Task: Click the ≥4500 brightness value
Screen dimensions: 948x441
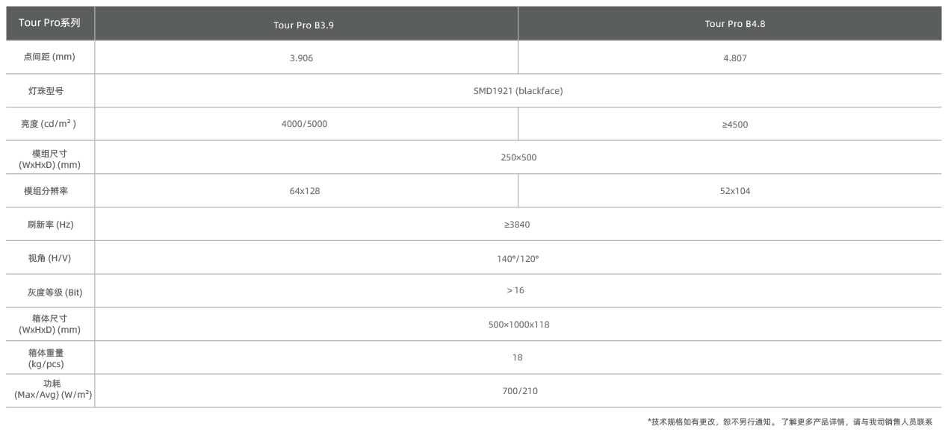Action: coord(734,125)
